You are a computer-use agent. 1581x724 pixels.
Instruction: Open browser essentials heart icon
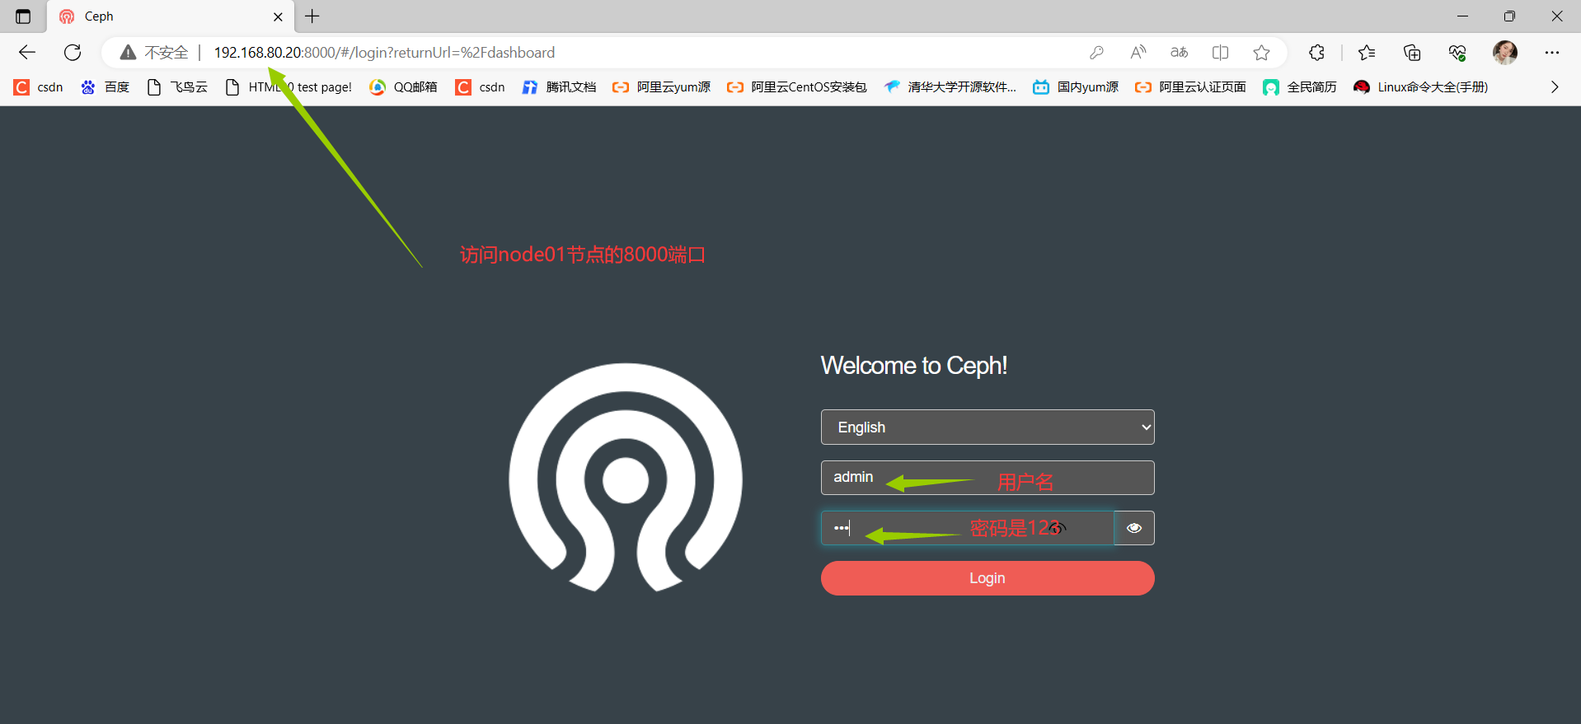(1457, 53)
